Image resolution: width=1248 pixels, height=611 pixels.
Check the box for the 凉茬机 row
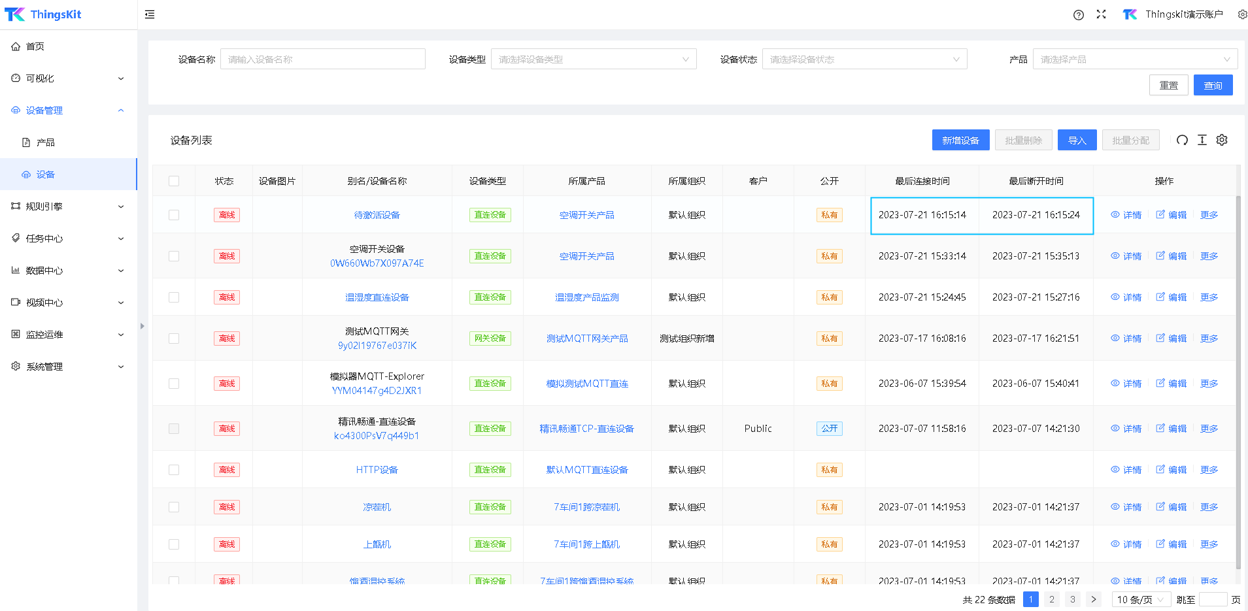(174, 507)
